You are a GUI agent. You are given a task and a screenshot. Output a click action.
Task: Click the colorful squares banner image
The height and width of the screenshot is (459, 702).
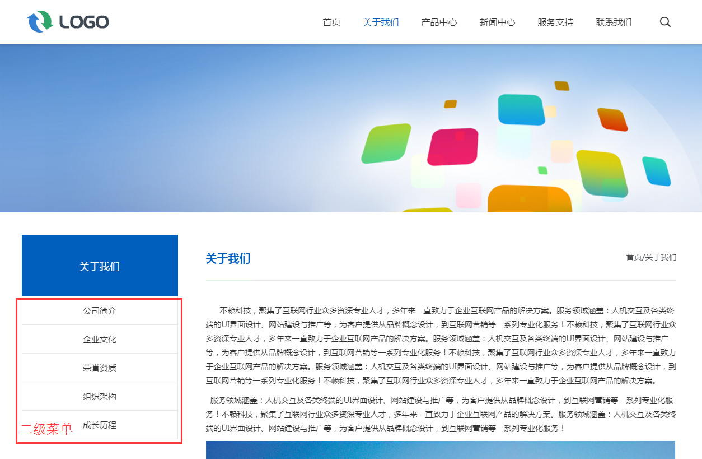coord(351,128)
